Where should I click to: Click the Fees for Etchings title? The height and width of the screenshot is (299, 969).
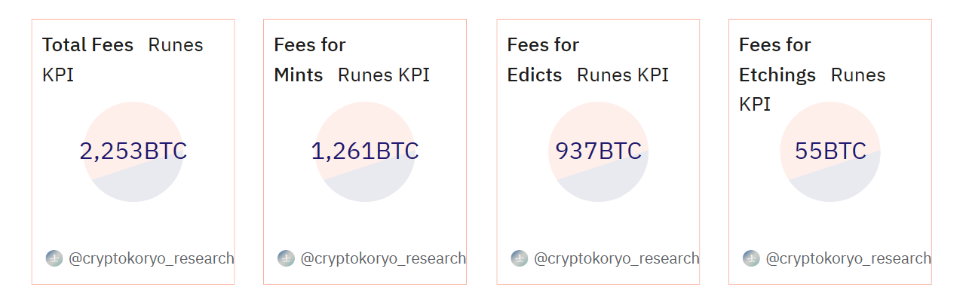click(x=777, y=59)
